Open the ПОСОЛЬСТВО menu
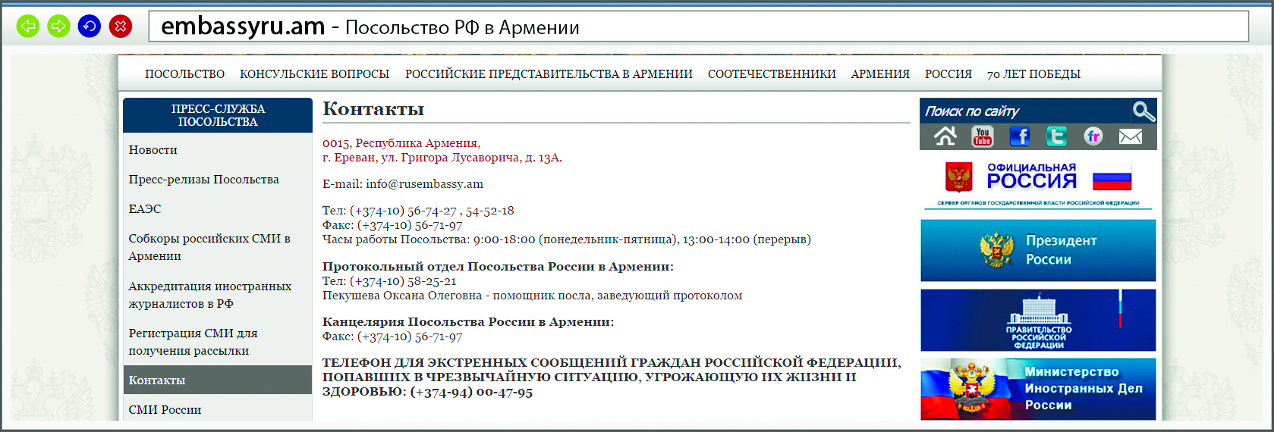Image resolution: width=1274 pixels, height=432 pixels. tap(185, 74)
